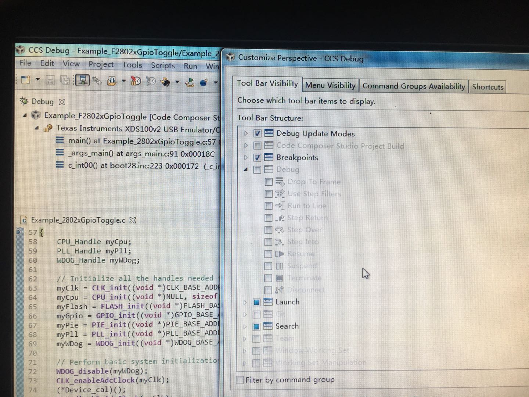Select the c_int00() stack frame
This screenshot has width=529, height=397.
[138, 165]
